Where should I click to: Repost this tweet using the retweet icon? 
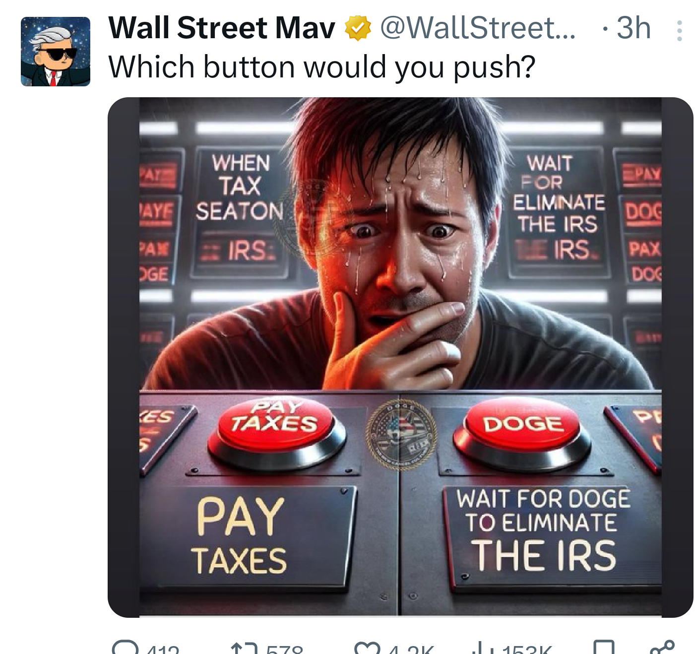(x=245, y=648)
